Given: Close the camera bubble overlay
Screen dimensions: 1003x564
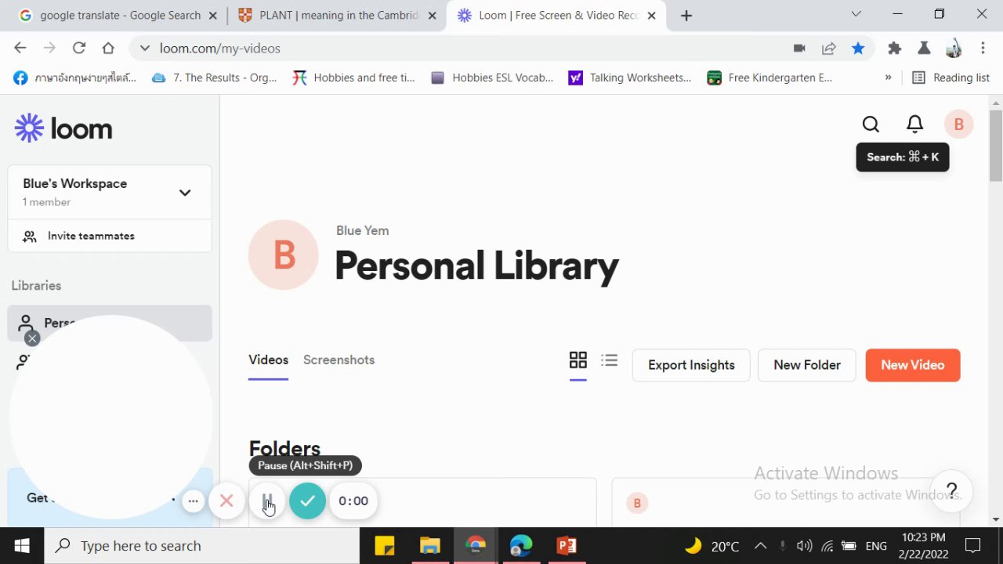Looking at the screenshot, I should [x=31, y=338].
